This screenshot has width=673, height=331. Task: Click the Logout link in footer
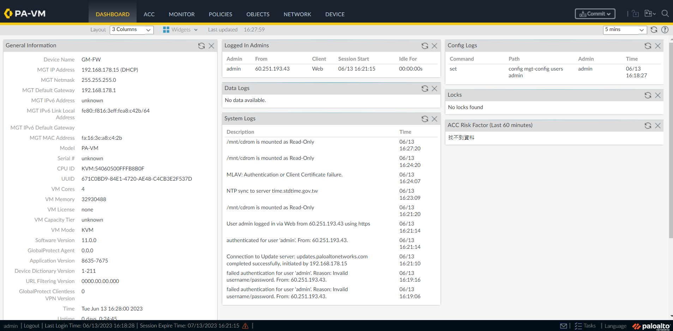pyautogui.click(x=32, y=326)
